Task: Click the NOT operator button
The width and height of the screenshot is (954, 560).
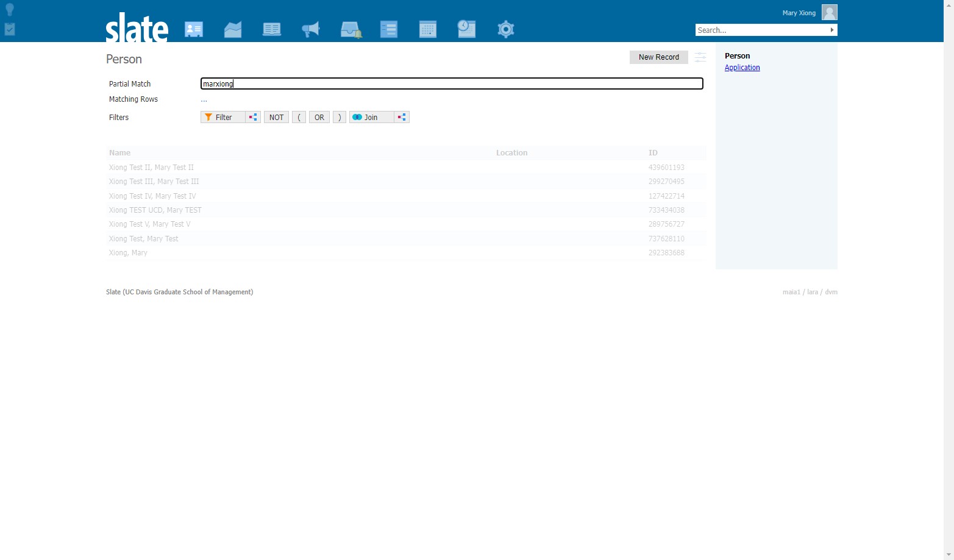Action: (x=276, y=117)
